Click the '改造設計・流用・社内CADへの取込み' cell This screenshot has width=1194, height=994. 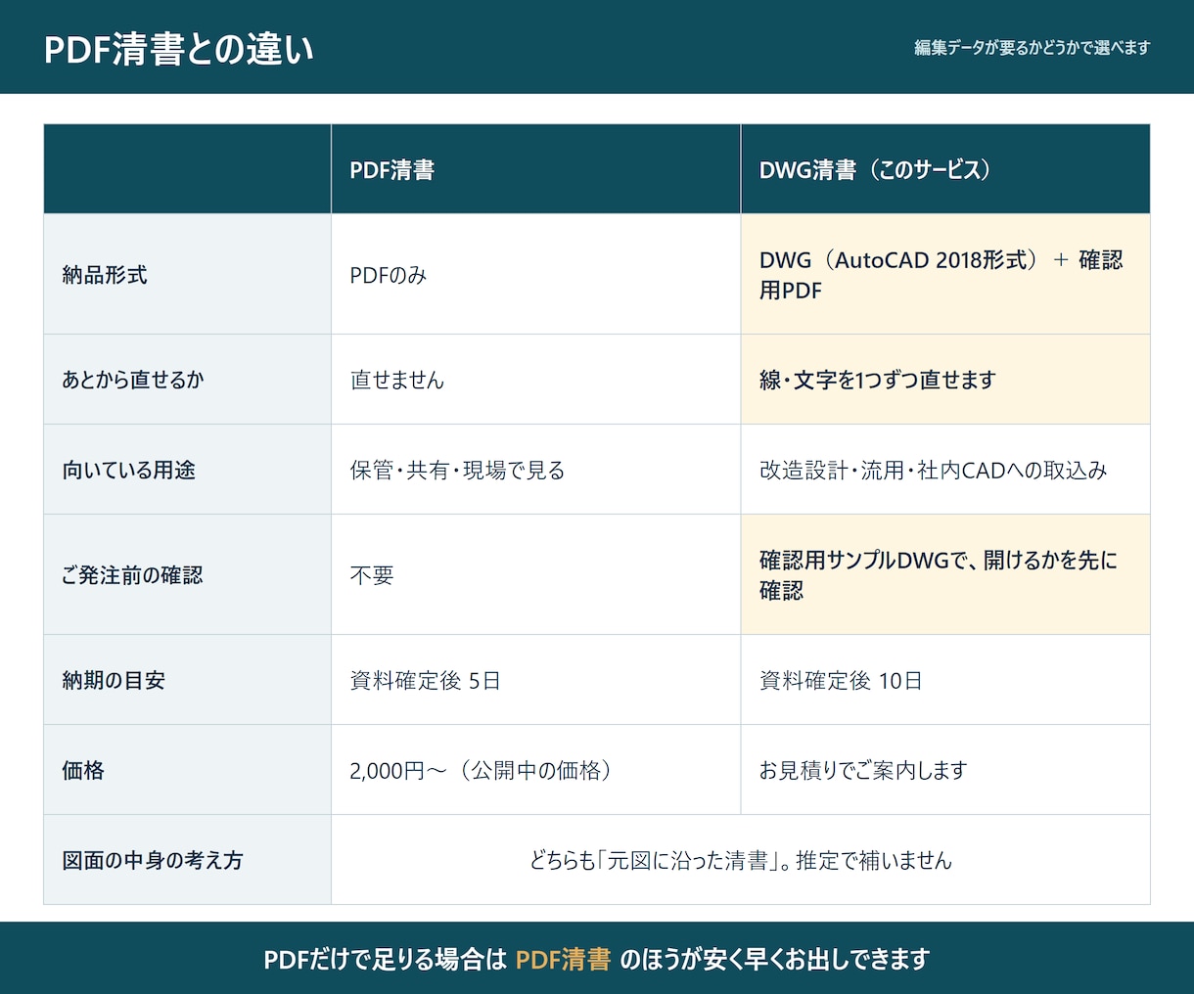(944, 470)
